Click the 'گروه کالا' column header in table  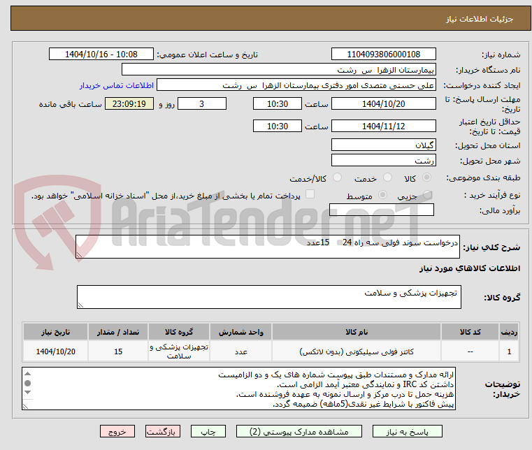pyautogui.click(x=179, y=332)
